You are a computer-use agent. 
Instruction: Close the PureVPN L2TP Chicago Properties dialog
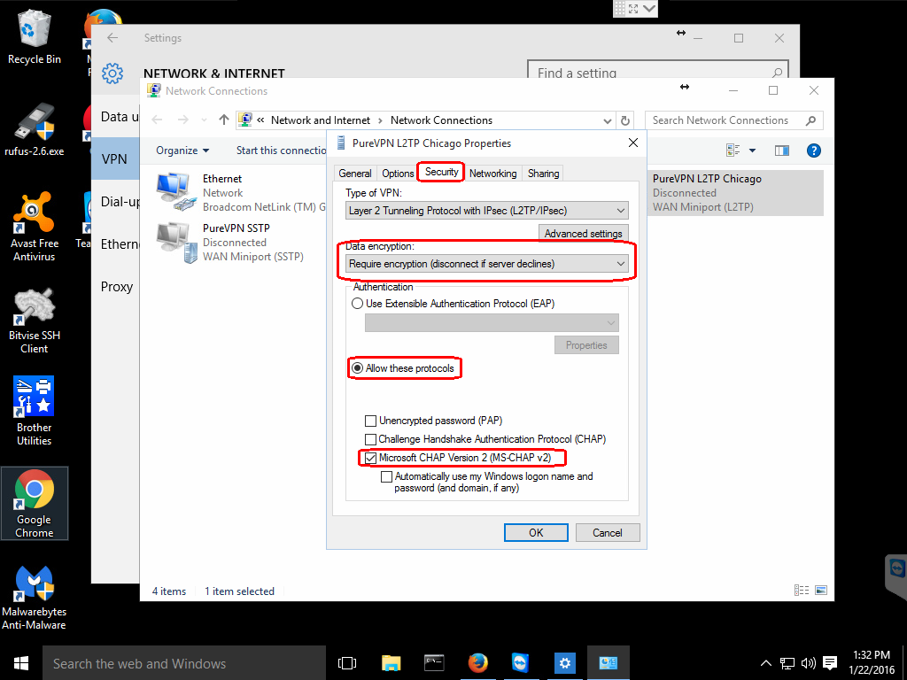pyautogui.click(x=632, y=143)
